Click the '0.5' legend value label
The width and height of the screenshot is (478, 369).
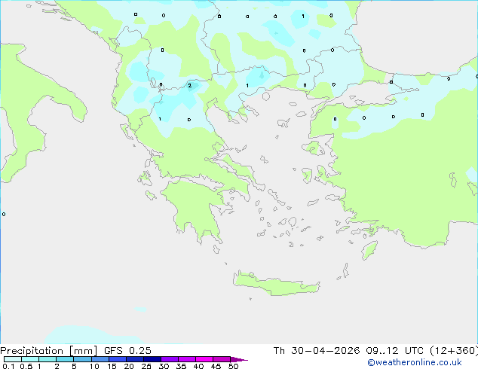26,366
